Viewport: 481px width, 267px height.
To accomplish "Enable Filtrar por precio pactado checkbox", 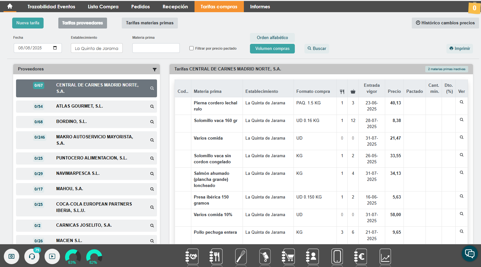I will coord(191,48).
